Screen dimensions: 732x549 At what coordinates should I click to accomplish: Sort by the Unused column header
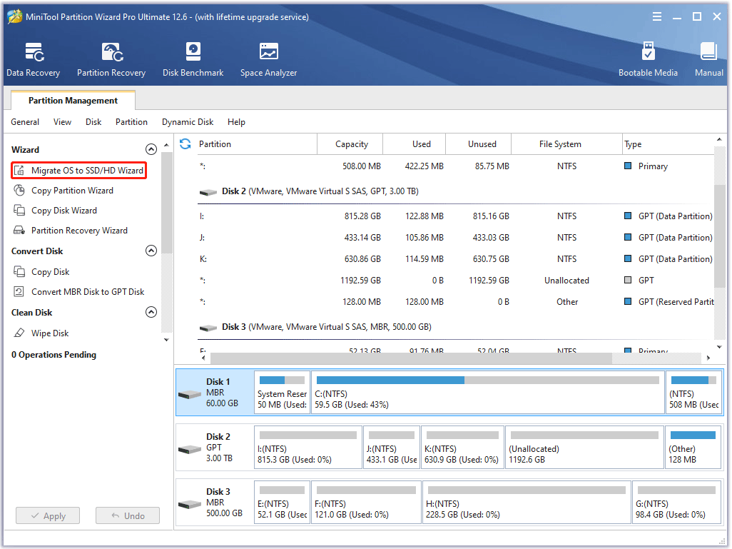point(479,144)
